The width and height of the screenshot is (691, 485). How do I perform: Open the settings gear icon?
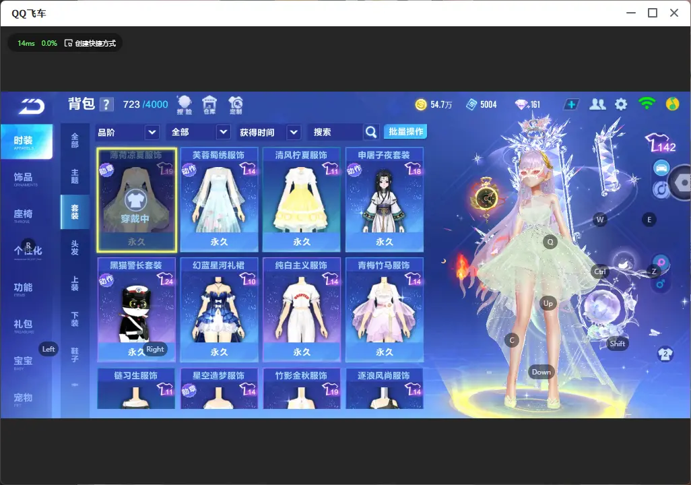[x=621, y=104]
